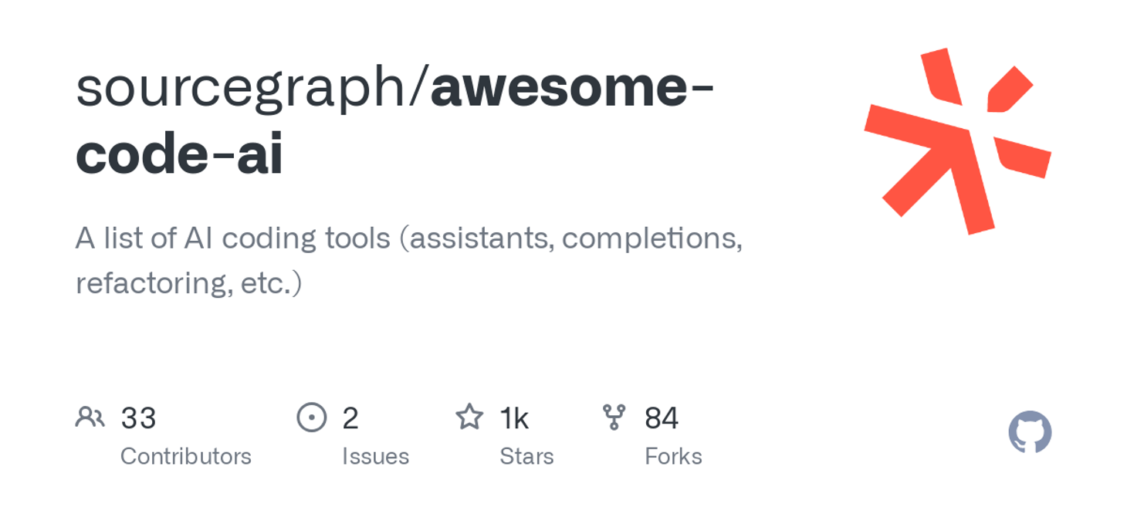This screenshot has height=507, width=1127.
Task: Click the contributors people icon
Action: pyautogui.click(x=90, y=417)
